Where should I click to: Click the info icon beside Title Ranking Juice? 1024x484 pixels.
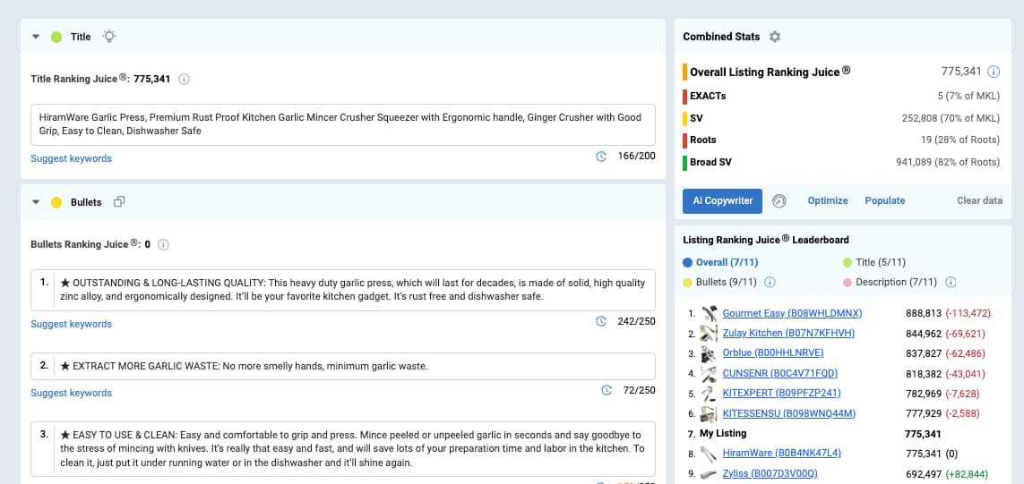(x=185, y=79)
